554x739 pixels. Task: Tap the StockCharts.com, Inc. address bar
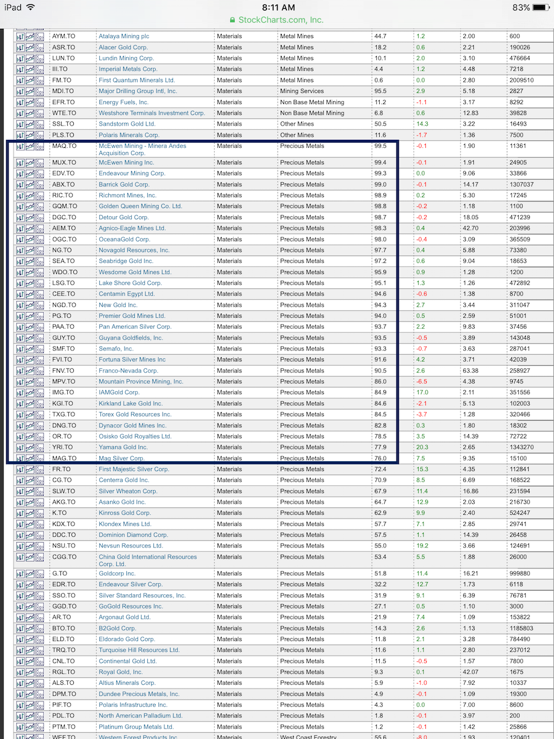[276, 20]
